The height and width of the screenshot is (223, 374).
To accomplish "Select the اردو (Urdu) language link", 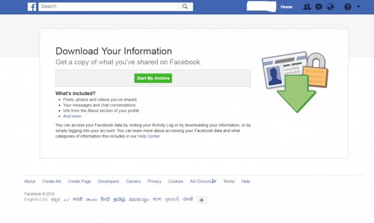I will click(66, 199).
